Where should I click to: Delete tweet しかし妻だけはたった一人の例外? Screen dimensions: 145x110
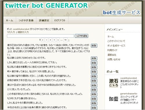coord(94,63)
